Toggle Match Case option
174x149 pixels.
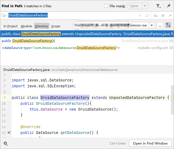[156, 16]
